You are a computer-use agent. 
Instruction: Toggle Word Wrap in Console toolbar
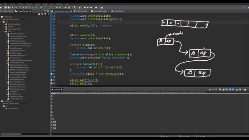[226, 90]
